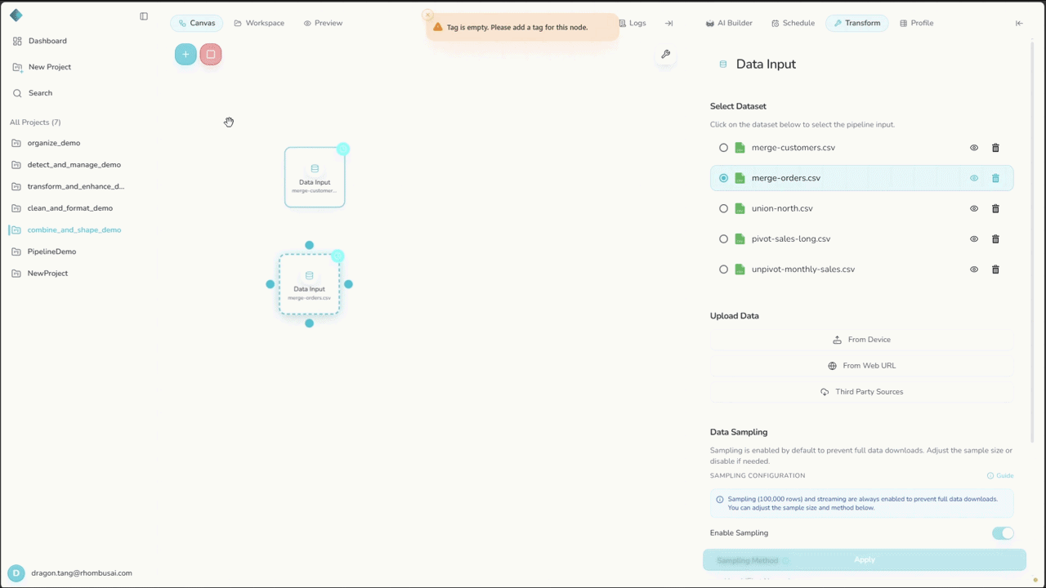Open the Profile tab
1046x588 pixels.
916,23
